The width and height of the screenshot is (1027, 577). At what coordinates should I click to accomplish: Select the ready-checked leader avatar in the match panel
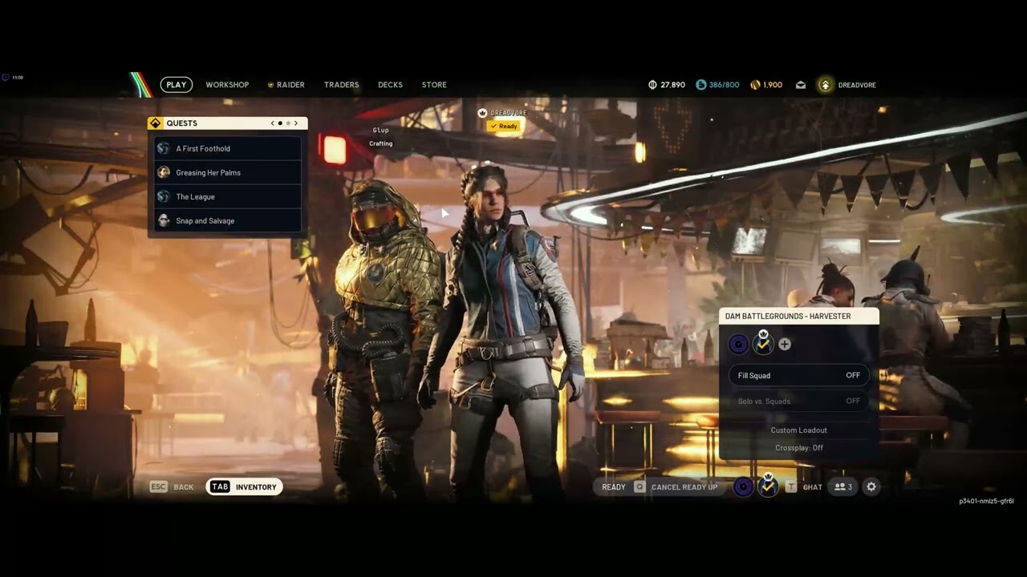tap(763, 345)
